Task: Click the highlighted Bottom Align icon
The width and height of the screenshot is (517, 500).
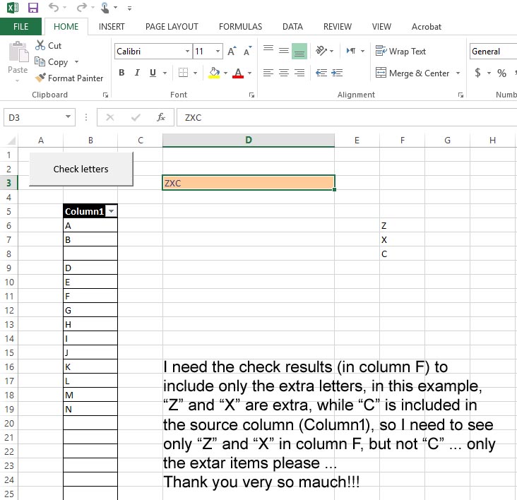Action: point(299,51)
